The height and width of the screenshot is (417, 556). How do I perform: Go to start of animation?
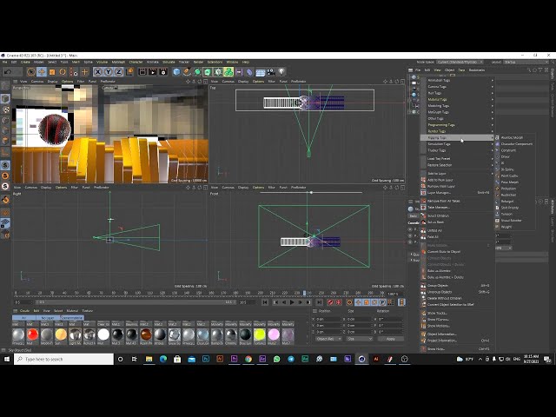(264, 302)
